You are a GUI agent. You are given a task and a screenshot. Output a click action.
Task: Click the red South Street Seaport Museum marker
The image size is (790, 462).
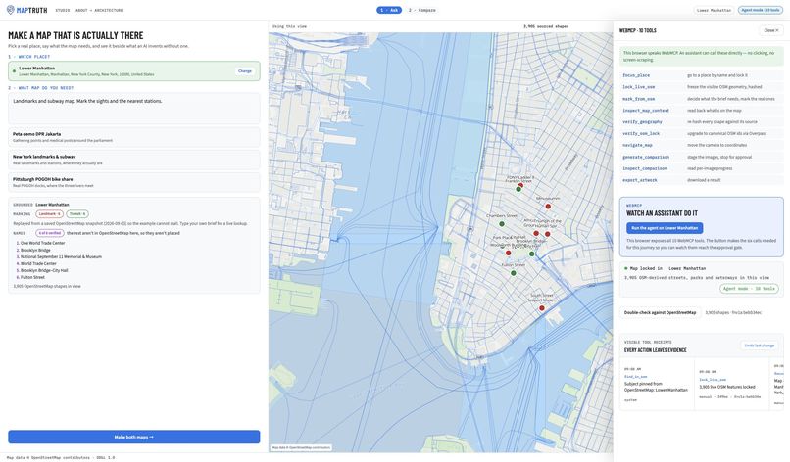[542, 308]
